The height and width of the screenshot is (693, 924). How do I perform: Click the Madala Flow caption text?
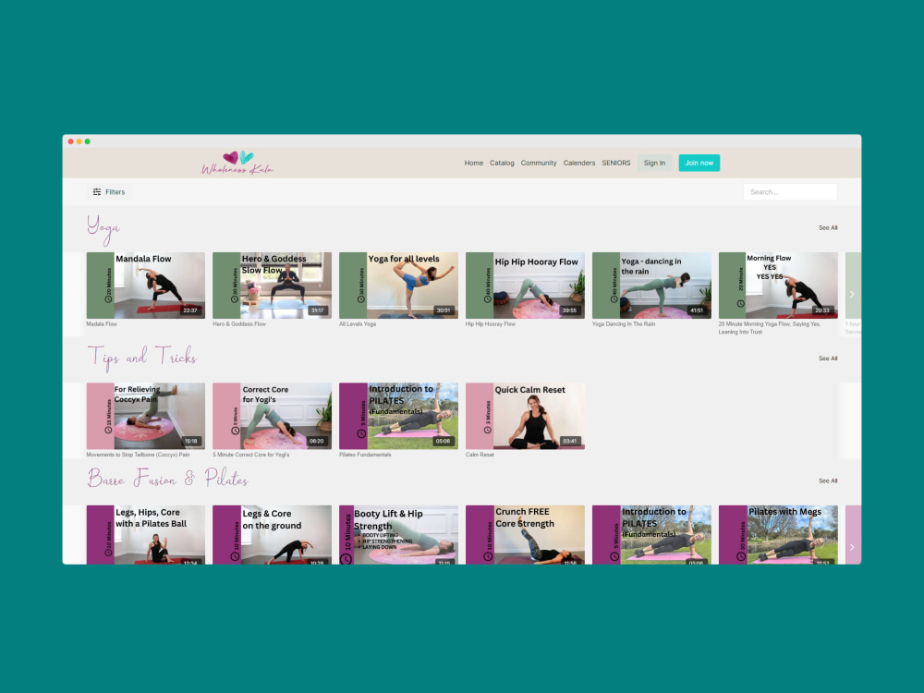102,324
